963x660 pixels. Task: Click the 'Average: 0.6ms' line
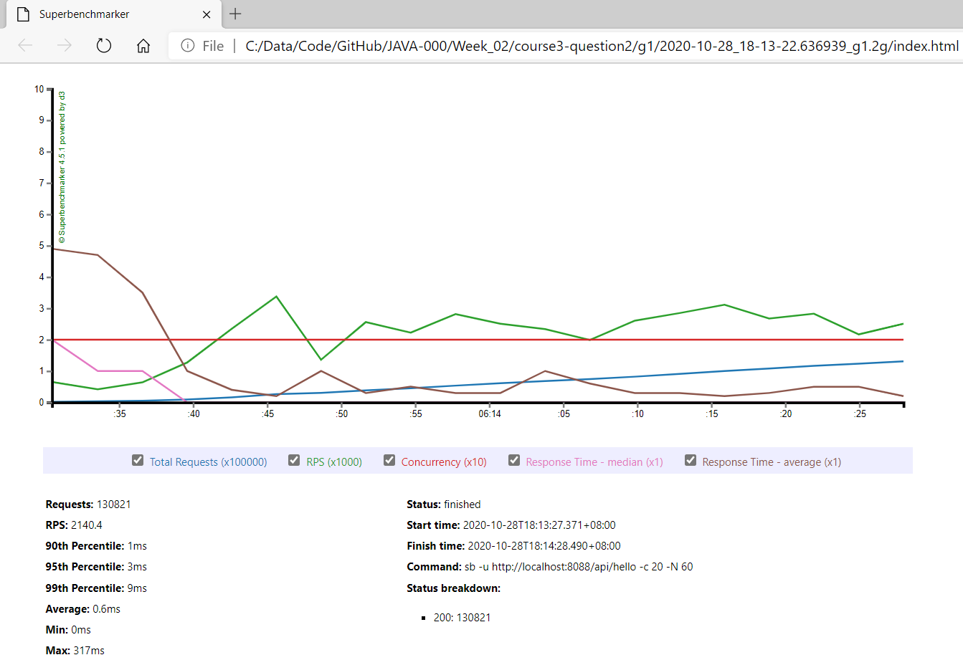83,609
